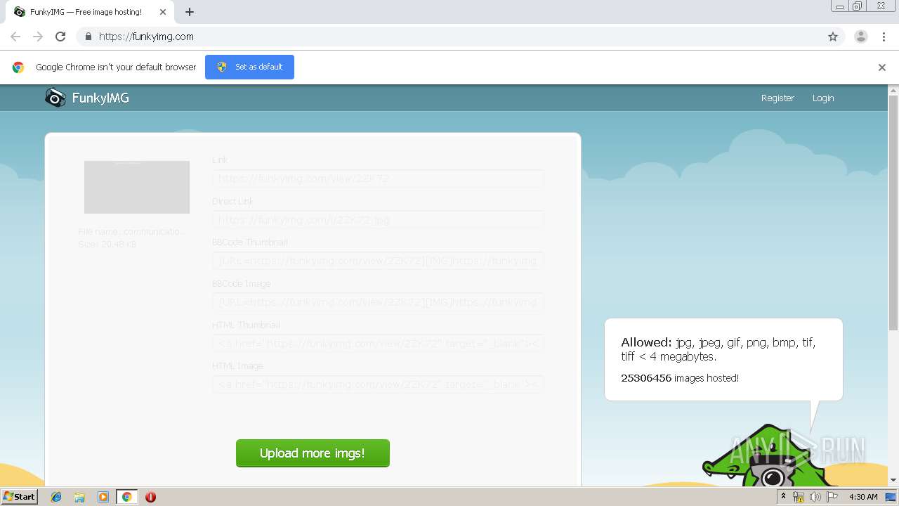The image size is (899, 506).
Task: Click the uploaded image thumbnail preview
Action: click(137, 187)
